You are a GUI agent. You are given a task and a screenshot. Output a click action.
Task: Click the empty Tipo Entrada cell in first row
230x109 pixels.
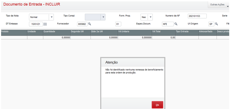(x=187, y=38)
